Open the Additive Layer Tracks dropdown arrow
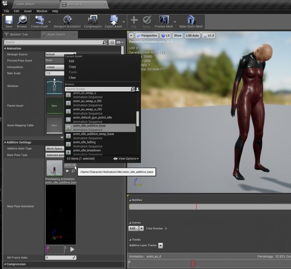The width and height of the screenshot is (291, 269). (x=160, y=246)
